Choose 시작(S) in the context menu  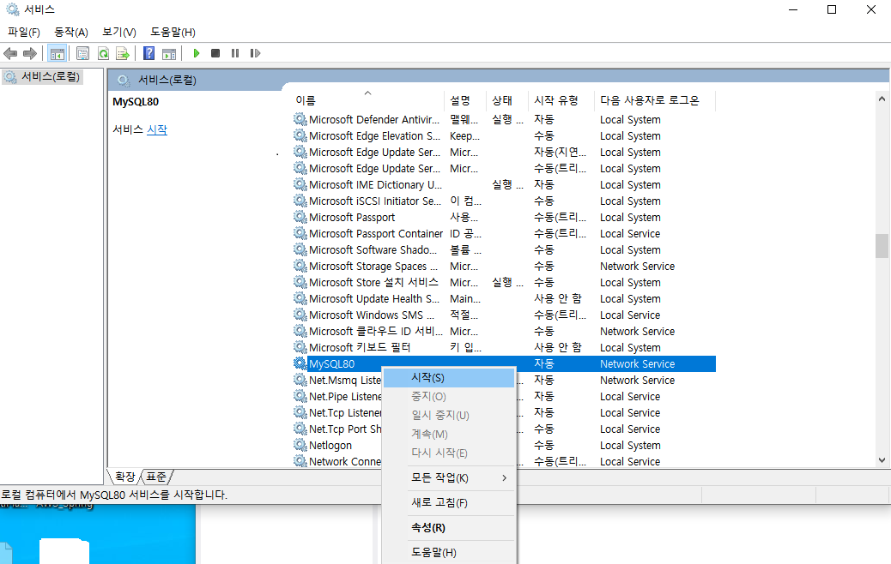(449, 378)
